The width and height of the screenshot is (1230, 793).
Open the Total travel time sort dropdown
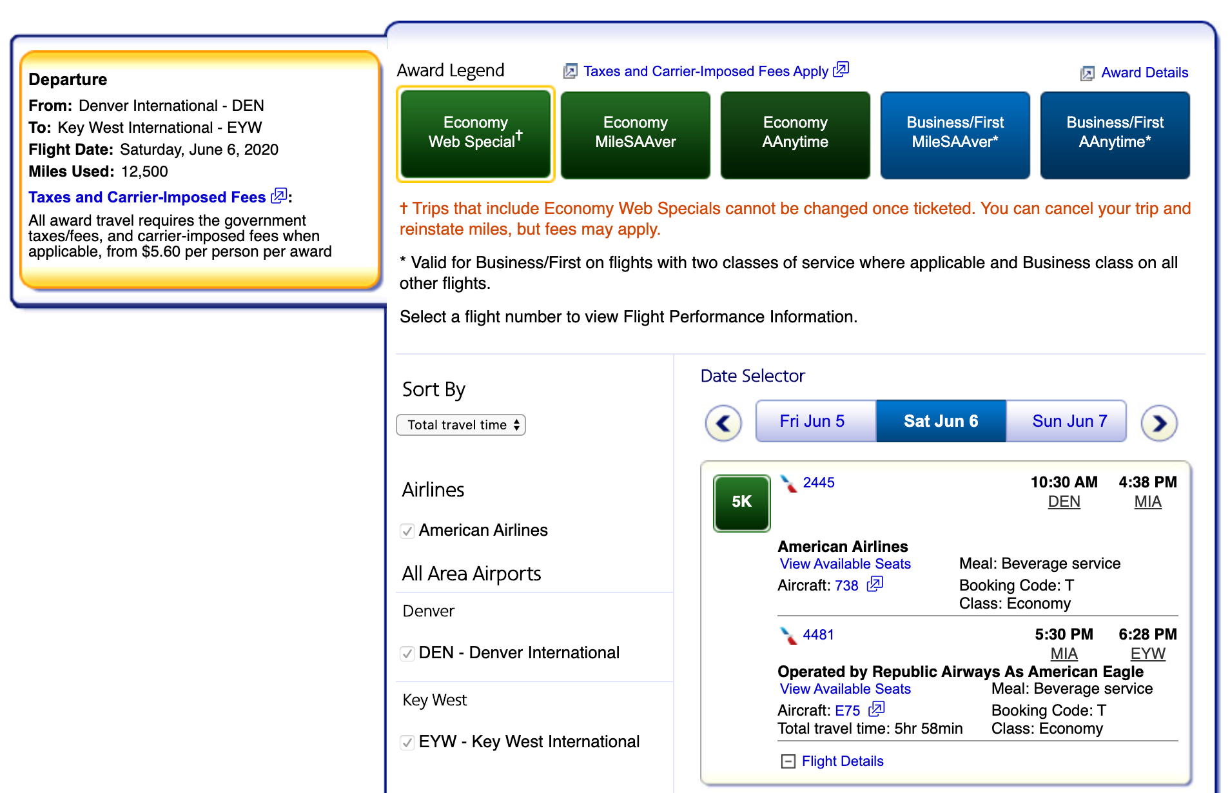click(461, 425)
